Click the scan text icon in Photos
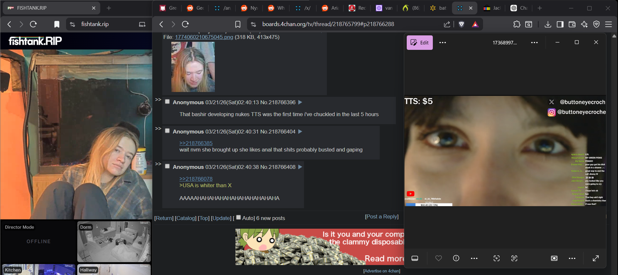This screenshot has height=275, width=618. 514,258
